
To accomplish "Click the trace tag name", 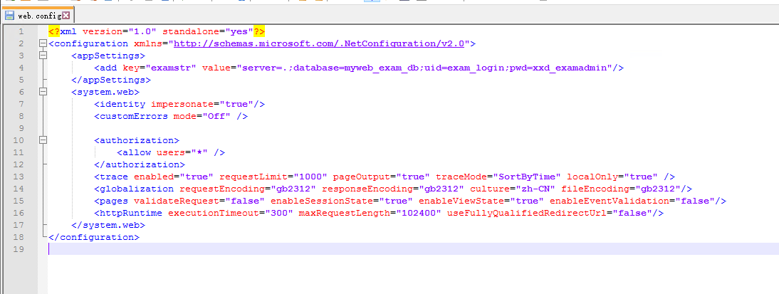I will tap(114, 177).
